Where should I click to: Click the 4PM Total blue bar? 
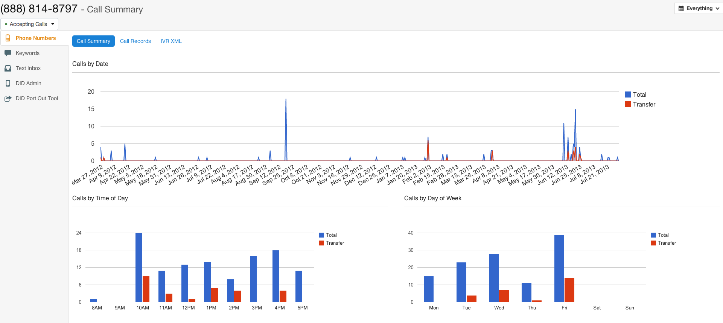coord(276,276)
